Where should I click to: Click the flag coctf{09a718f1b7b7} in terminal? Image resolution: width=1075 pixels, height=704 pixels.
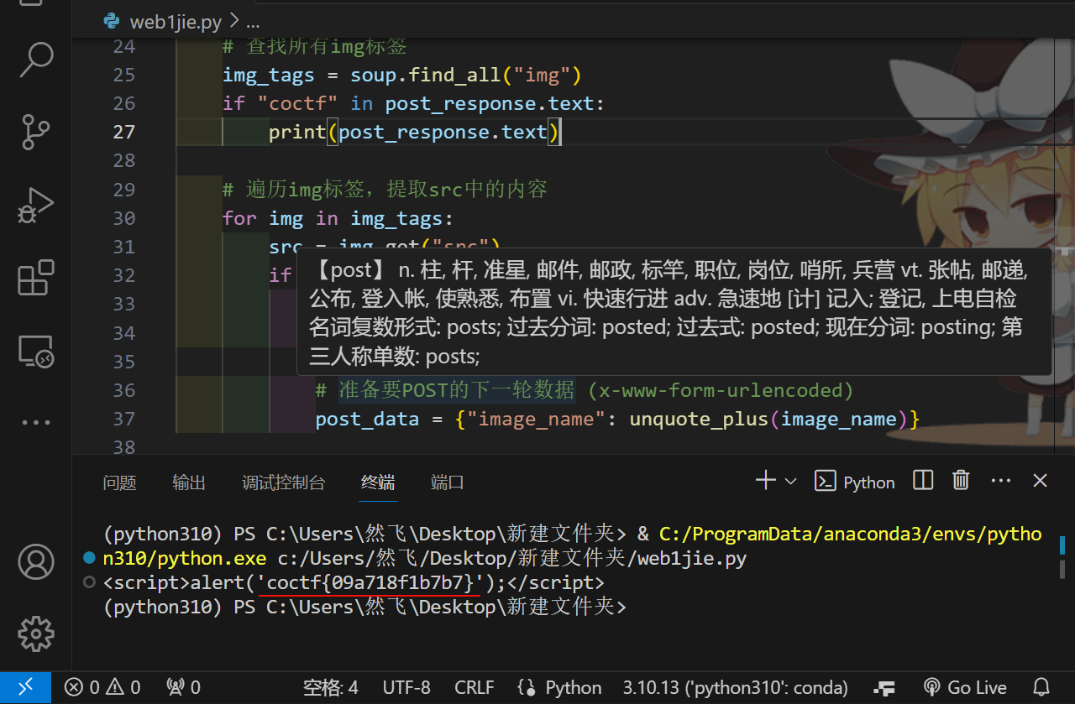pyautogui.click(x=370, y=581)
